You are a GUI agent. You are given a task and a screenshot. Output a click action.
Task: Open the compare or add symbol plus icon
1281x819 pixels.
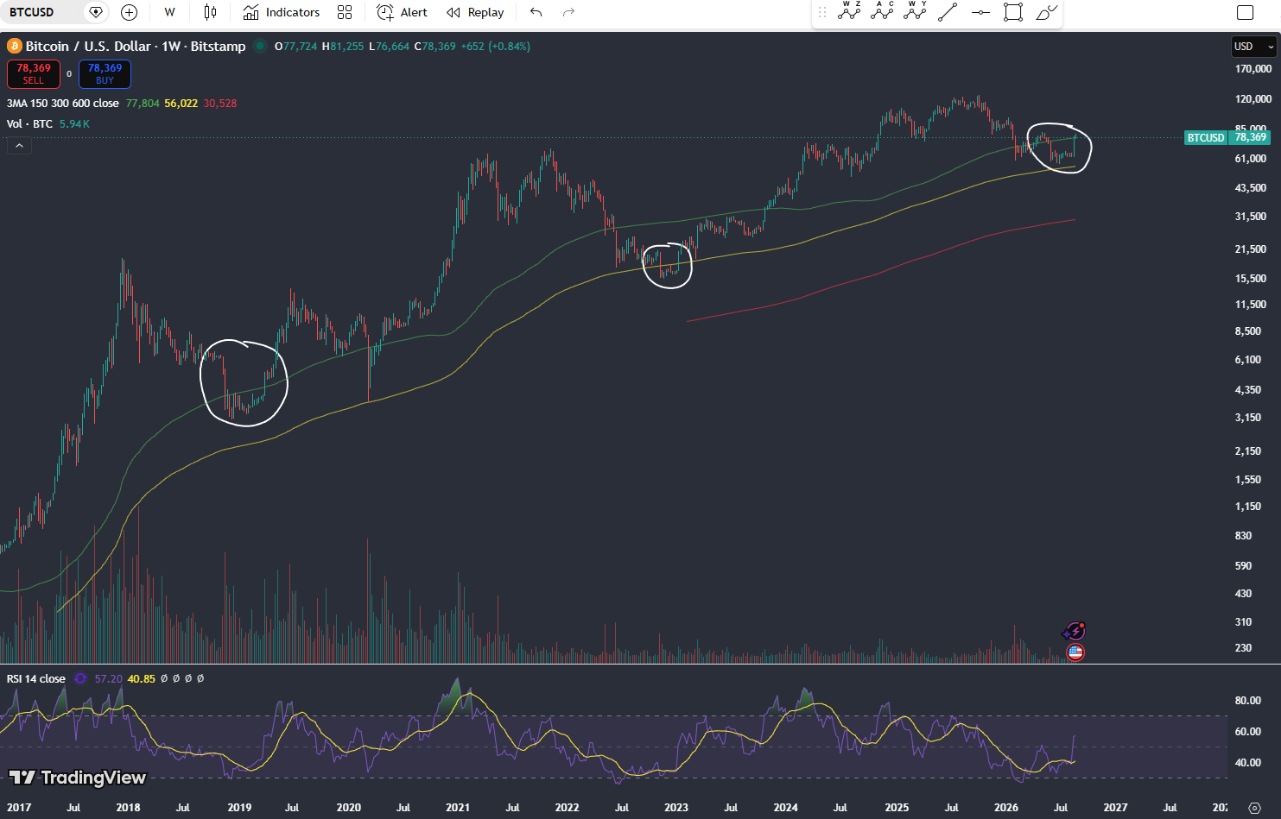pos(129,12)
